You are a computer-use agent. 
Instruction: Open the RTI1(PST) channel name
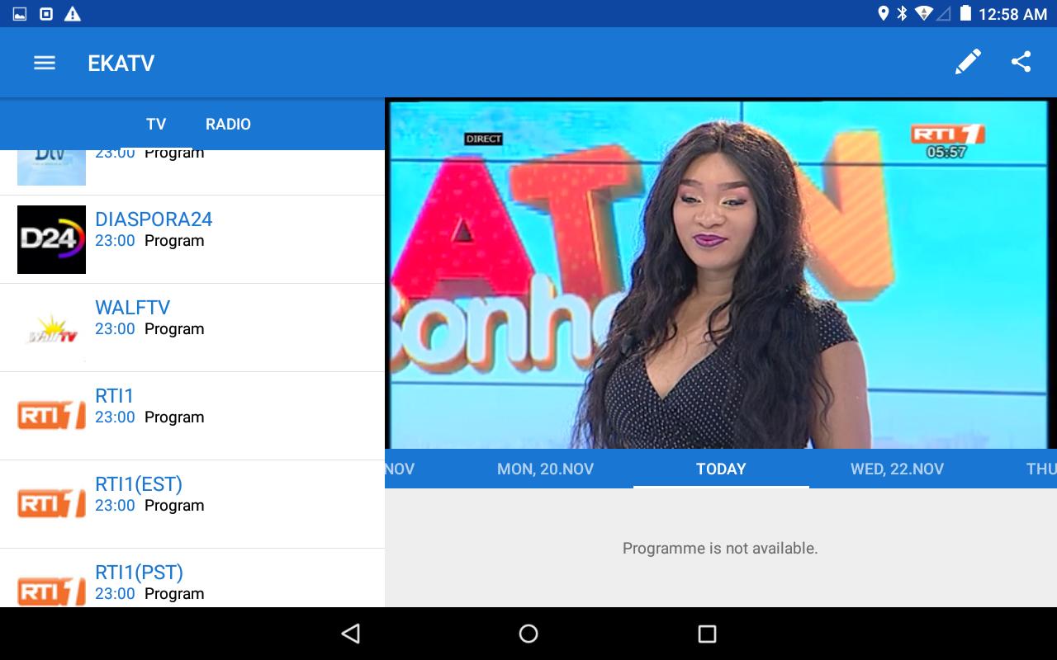tap(139, 573)
